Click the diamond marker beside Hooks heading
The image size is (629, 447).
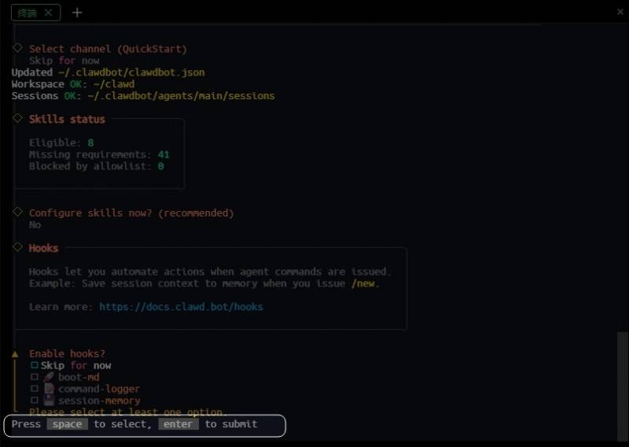(x=17, y=246)
